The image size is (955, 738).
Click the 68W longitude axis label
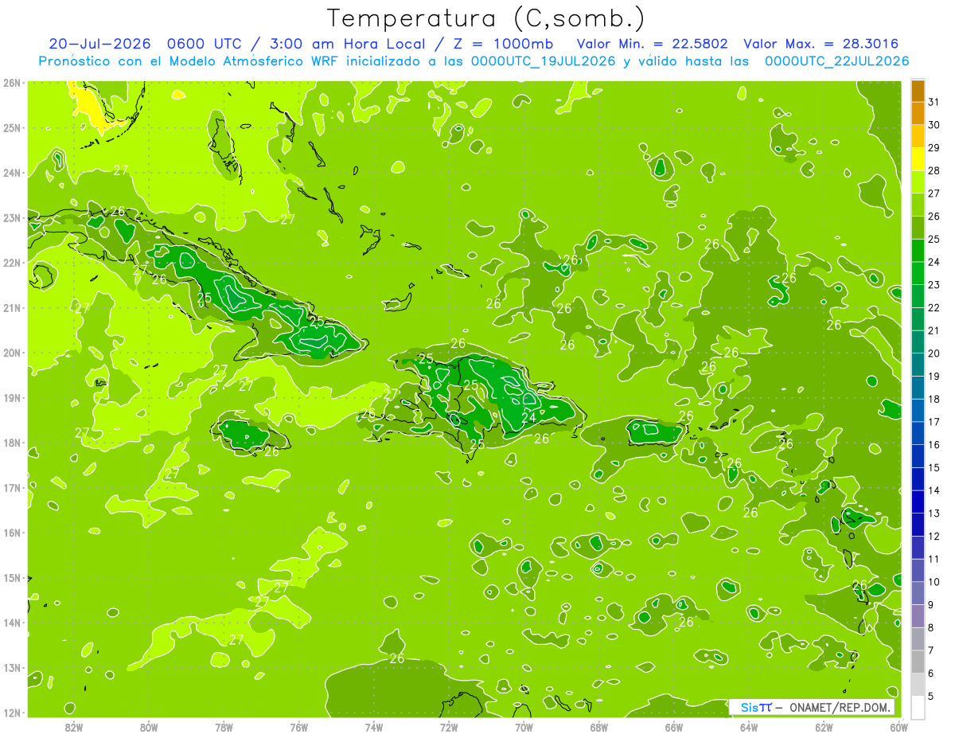[599, 727]
